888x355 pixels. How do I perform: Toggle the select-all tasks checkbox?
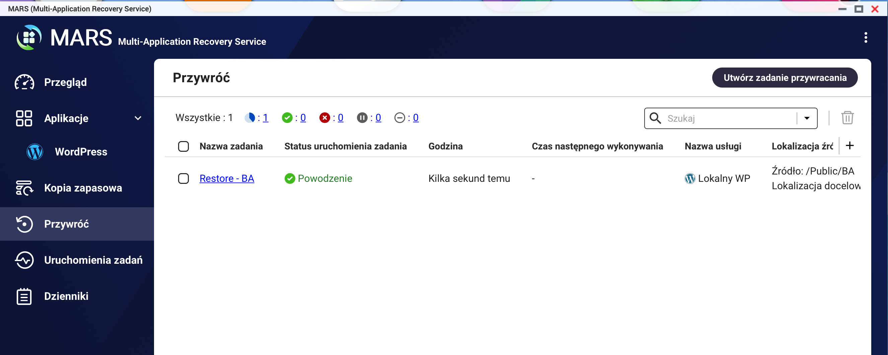pyautogui.click(x=183, y=146)
